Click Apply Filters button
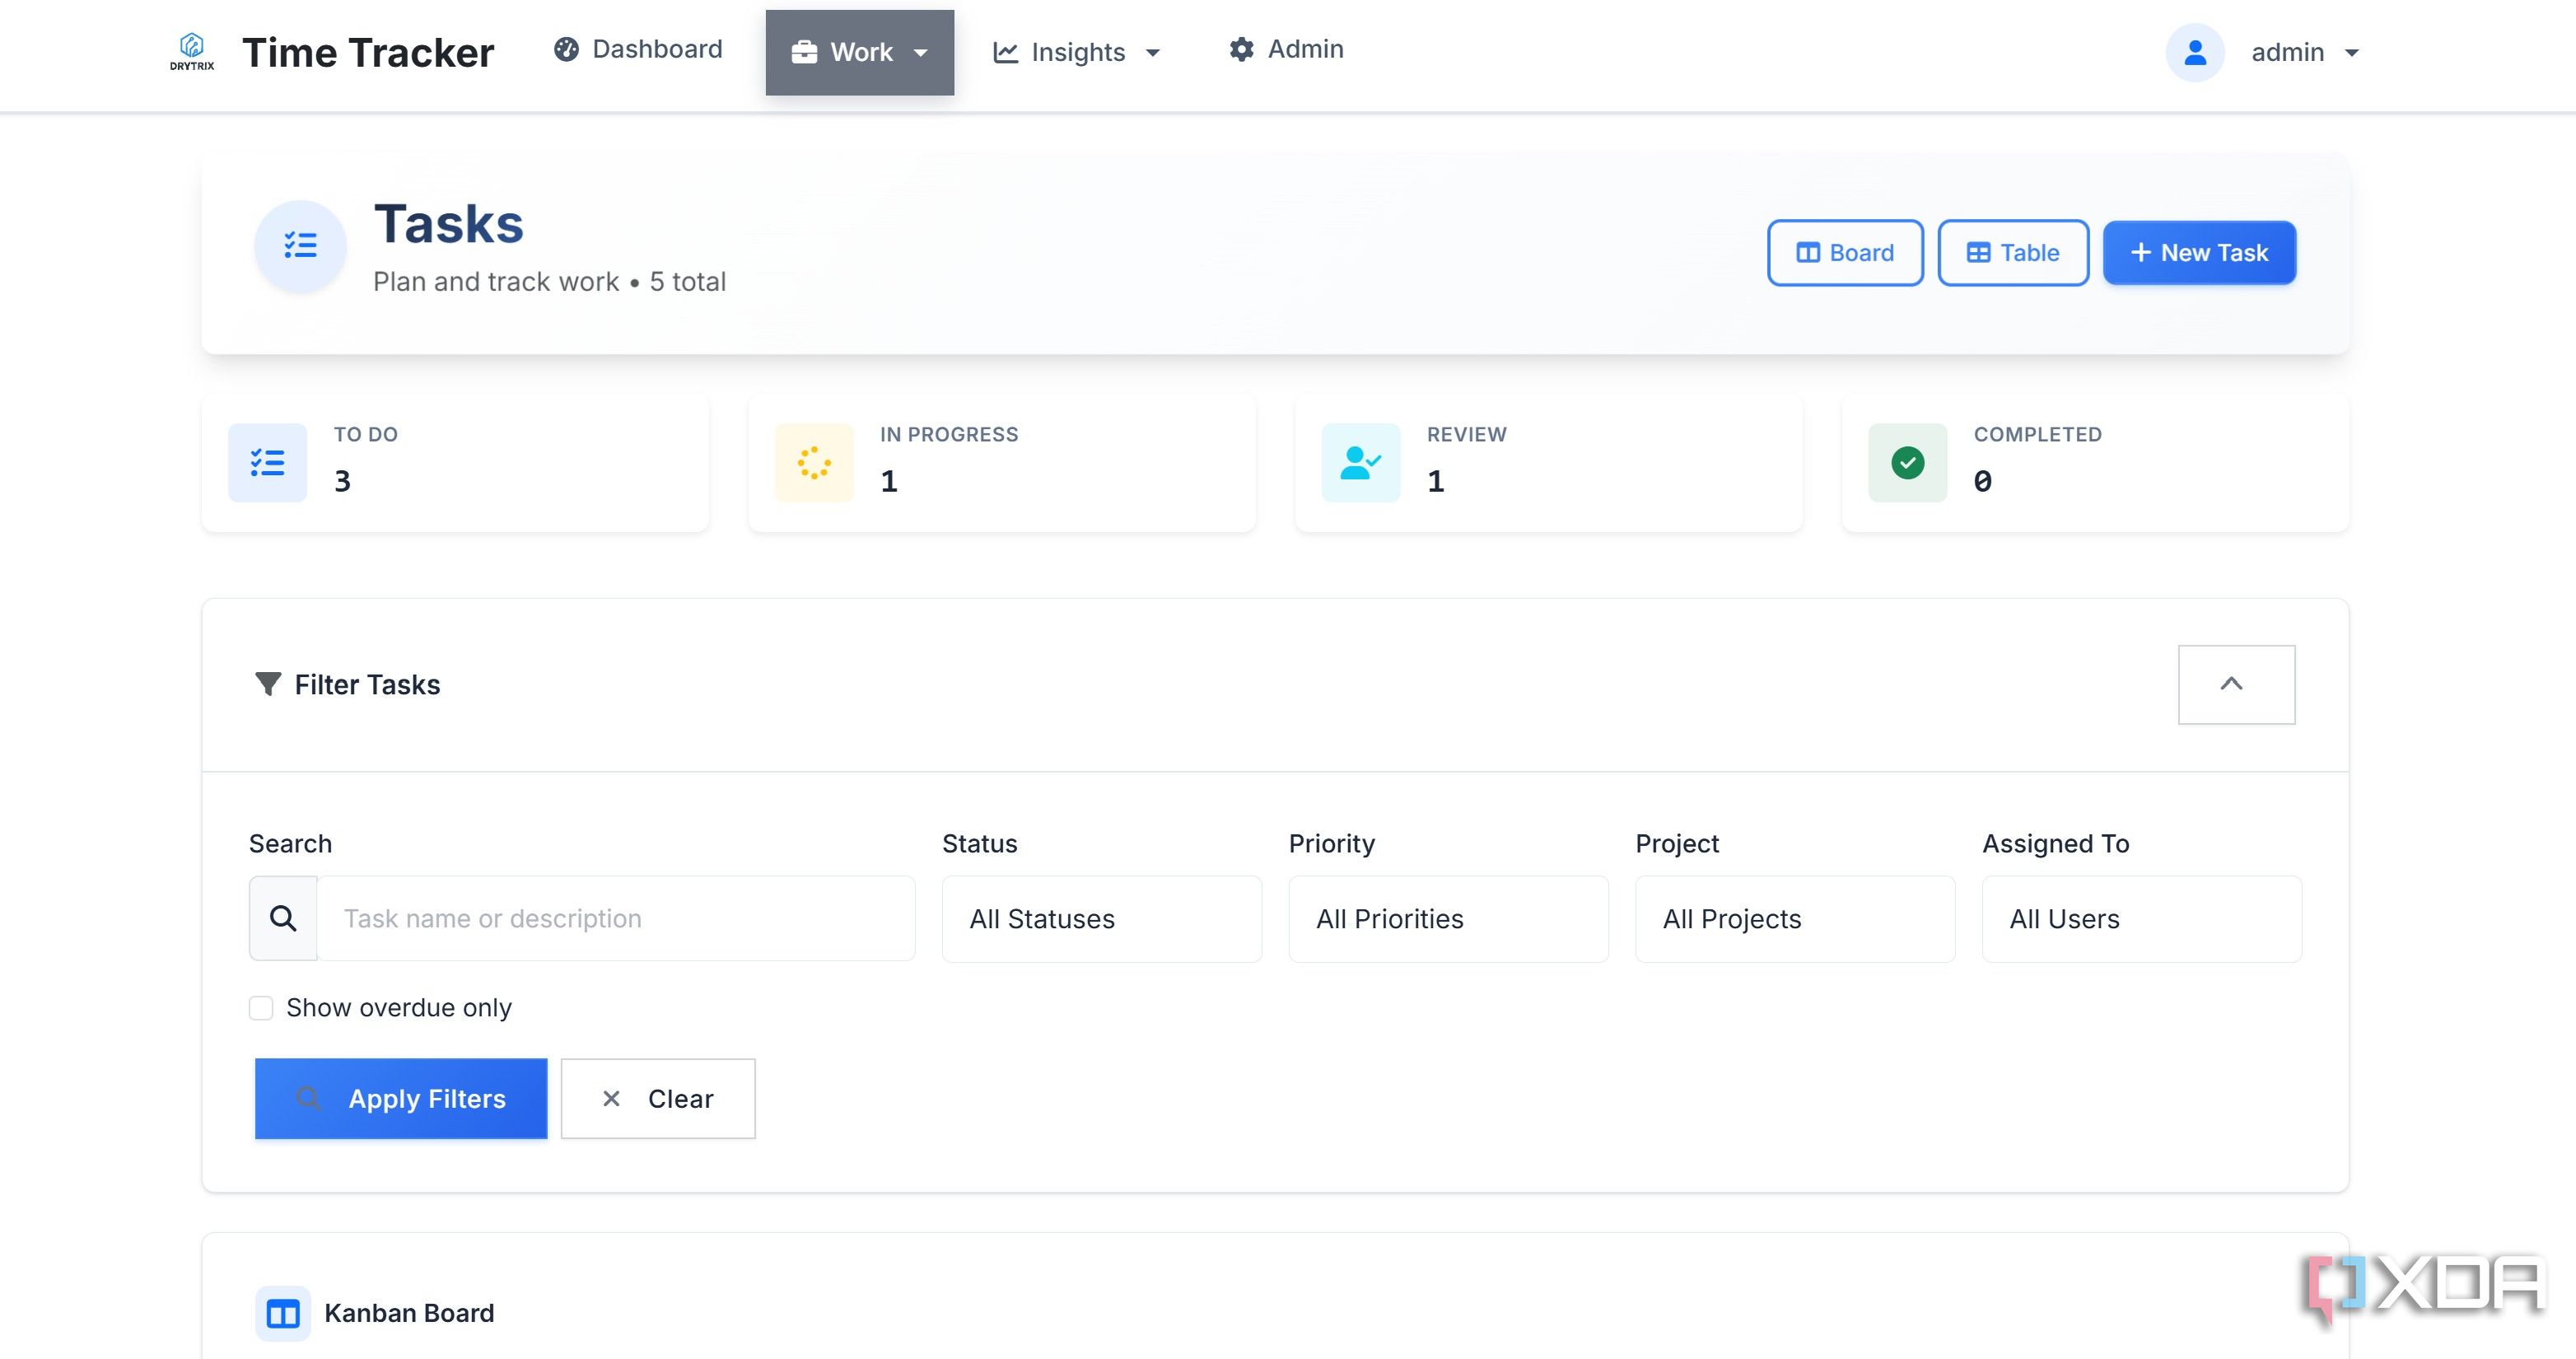 (401, 1098)
